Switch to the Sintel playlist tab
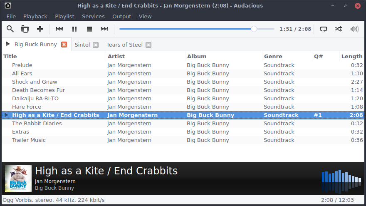The width and height of the screenshot is (366, 206). [82, 45]
